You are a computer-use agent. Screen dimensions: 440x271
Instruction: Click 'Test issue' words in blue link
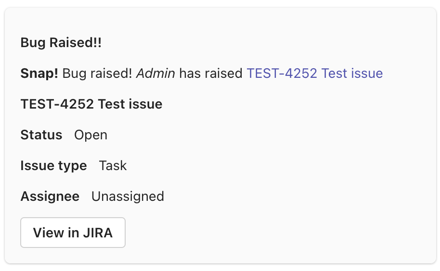352,74
